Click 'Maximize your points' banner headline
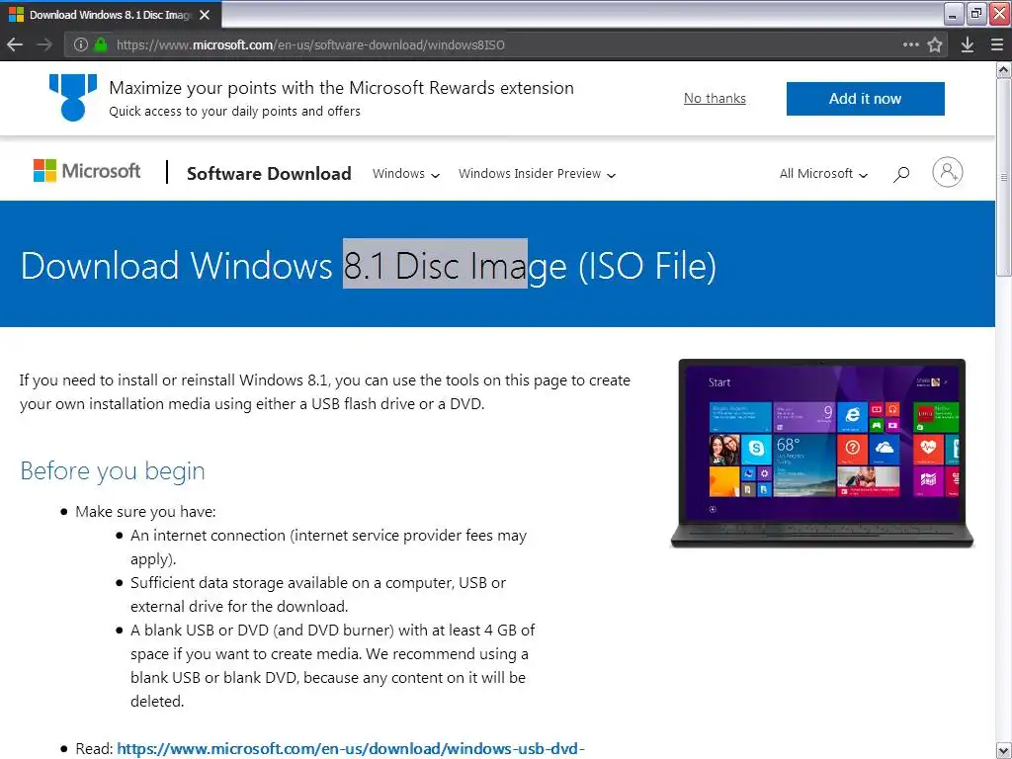The height and width of the screenshot is (759, 1012). click(341, 88)
